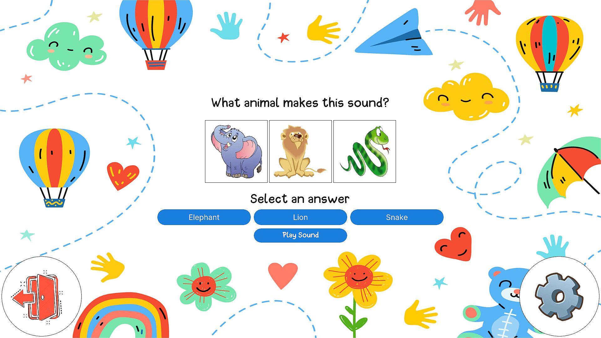Image resolution: width=601 pixels, height=338 pixels.
Task: Select the Lion answer button
Action: click(300, 217)
